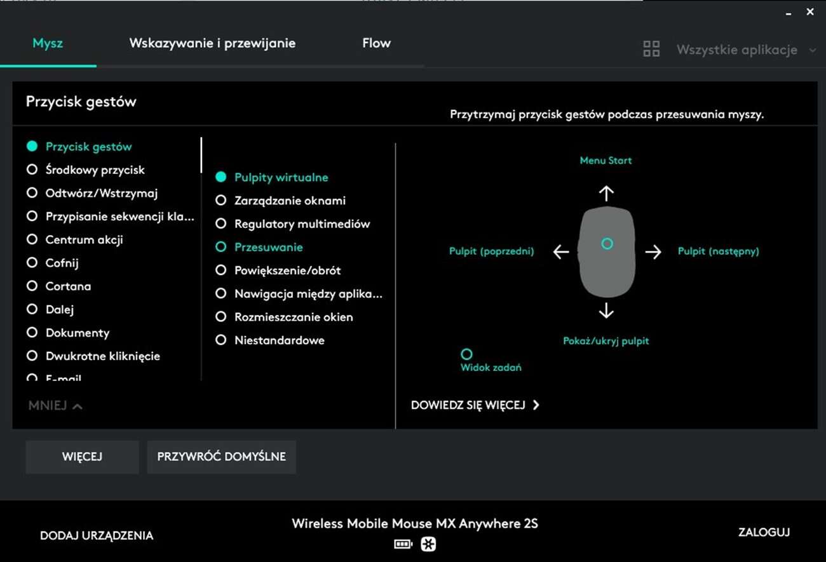Collapse the list using MNIEJ
This screenshot has width=826, height=562.
(x=55, y=405)
